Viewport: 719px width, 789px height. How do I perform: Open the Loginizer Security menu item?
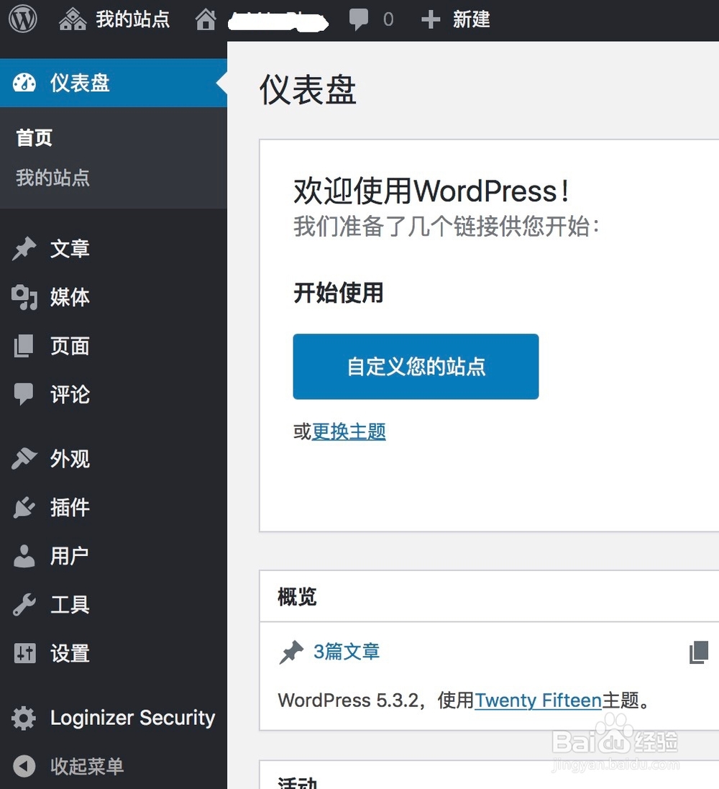114,718
